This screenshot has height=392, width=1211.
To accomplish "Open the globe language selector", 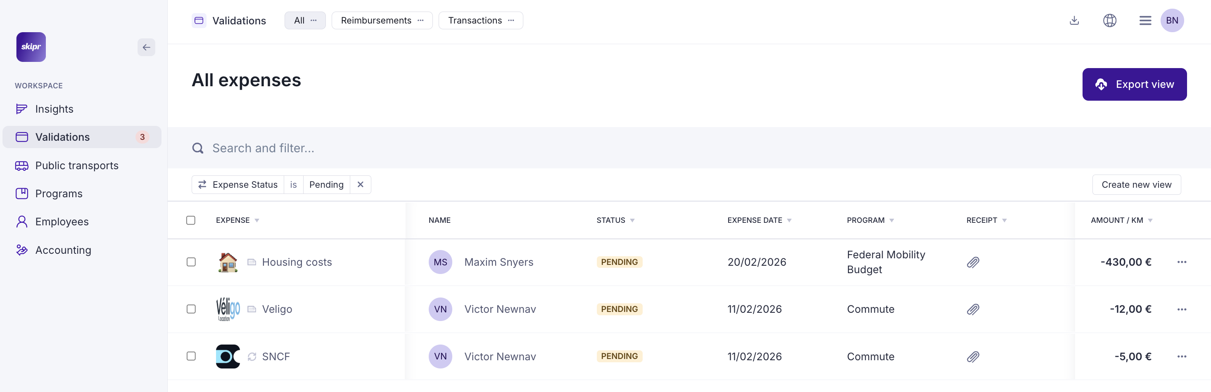I will coord(1109,21).
